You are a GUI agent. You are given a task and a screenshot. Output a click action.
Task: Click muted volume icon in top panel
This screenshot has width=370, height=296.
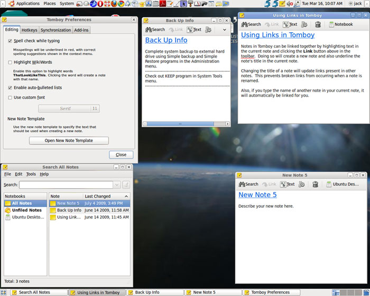pyautogui.click(x=290, y=4)
